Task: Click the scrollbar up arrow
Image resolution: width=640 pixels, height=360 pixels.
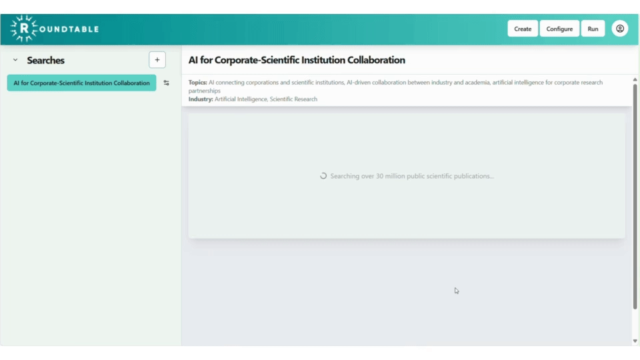Action: [635, 80]
